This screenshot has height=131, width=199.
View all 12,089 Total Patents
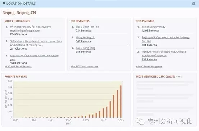pyautogui.click(x=18, y=66)
